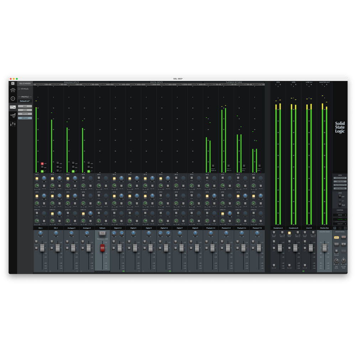Screen dimensions: 356x356
Task: Click the Analogue 3 channel name label
Action: tap(71, 228)
